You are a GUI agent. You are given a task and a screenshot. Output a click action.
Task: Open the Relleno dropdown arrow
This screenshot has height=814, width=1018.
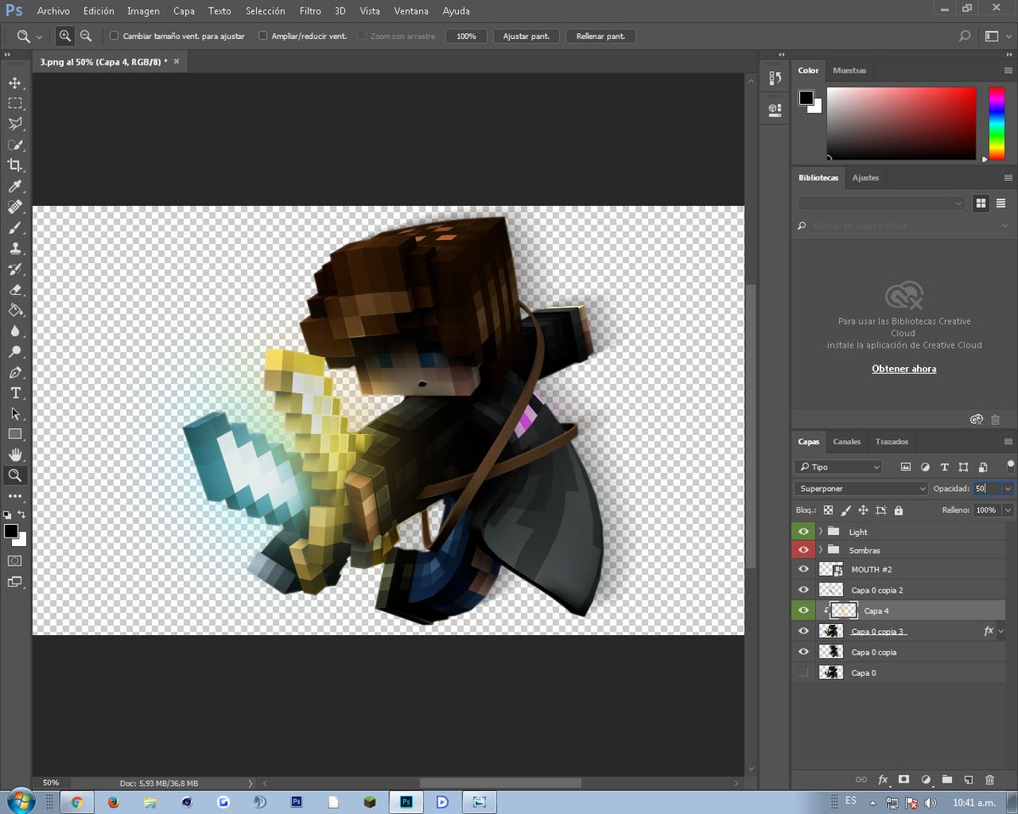pyautogui.click(x=1008, y=510)
